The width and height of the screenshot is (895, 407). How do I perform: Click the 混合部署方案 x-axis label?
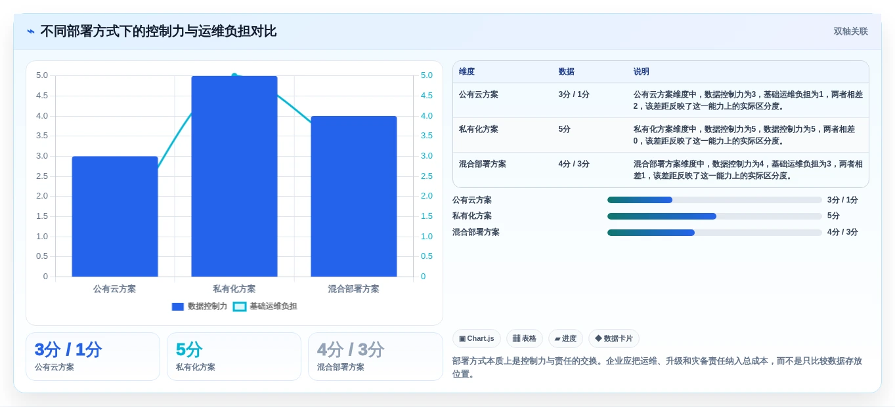tap(354, 288)
